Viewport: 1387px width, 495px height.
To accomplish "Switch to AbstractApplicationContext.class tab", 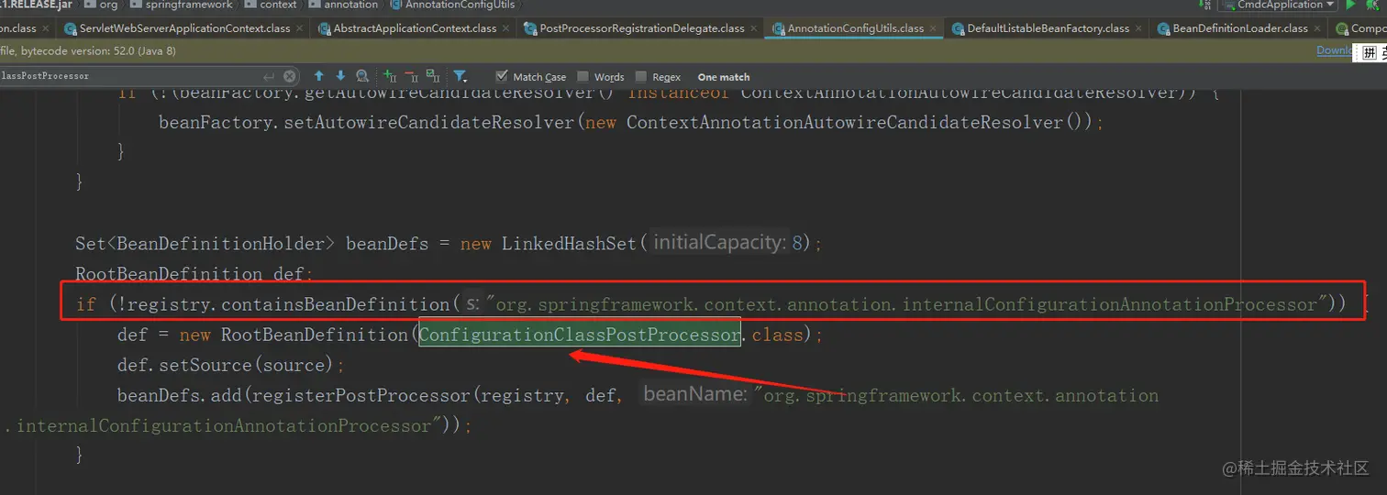I will point(415,28).
